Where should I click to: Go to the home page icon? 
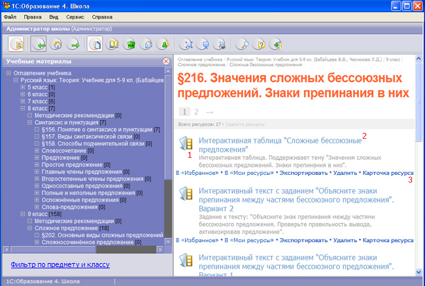click(x=57, y=45)
